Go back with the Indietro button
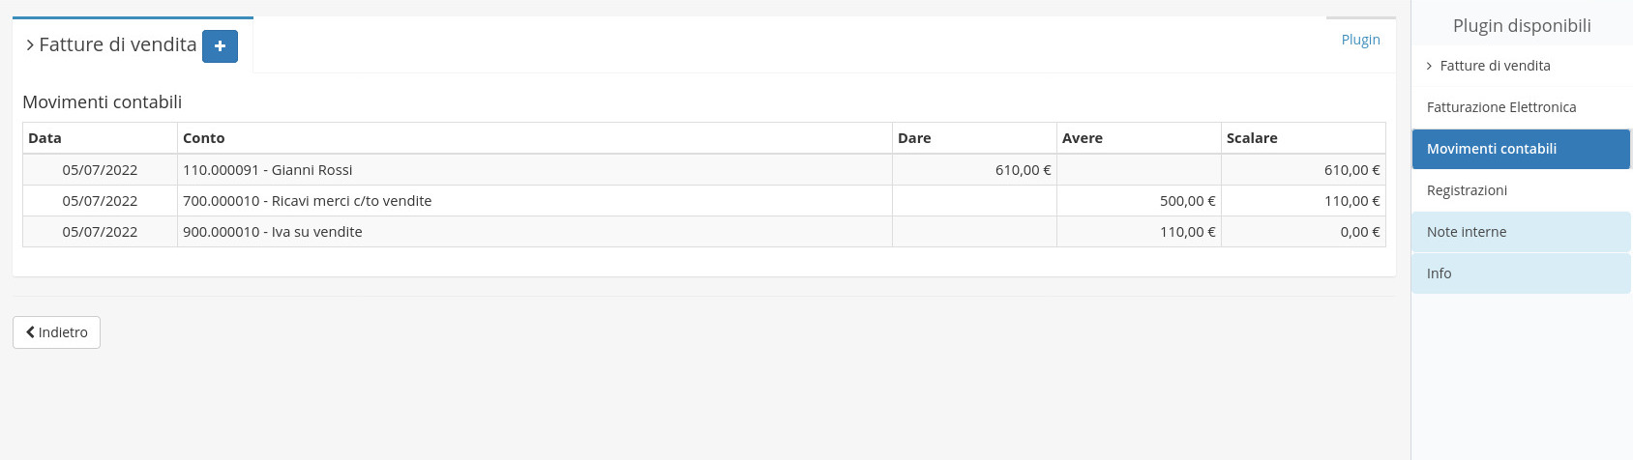The width and height of the screenshot is (1633, 460). [x=56, y=332]
